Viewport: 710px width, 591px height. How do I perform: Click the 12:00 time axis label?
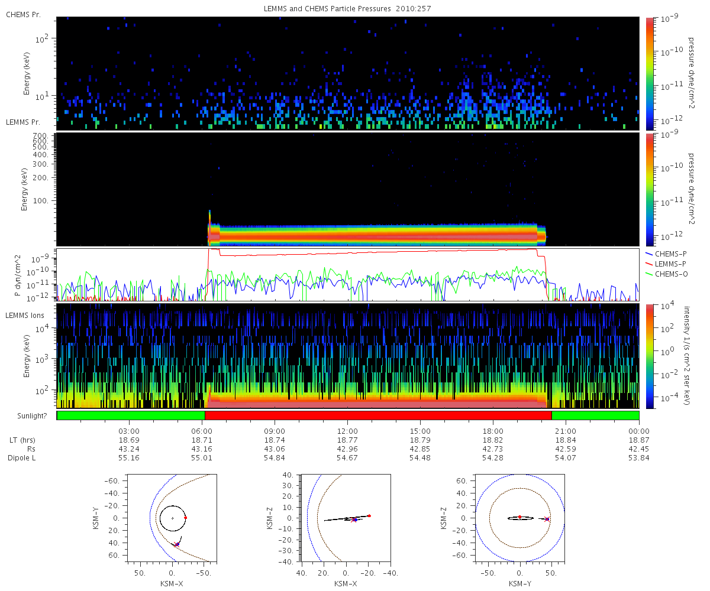tap(347, 431)
